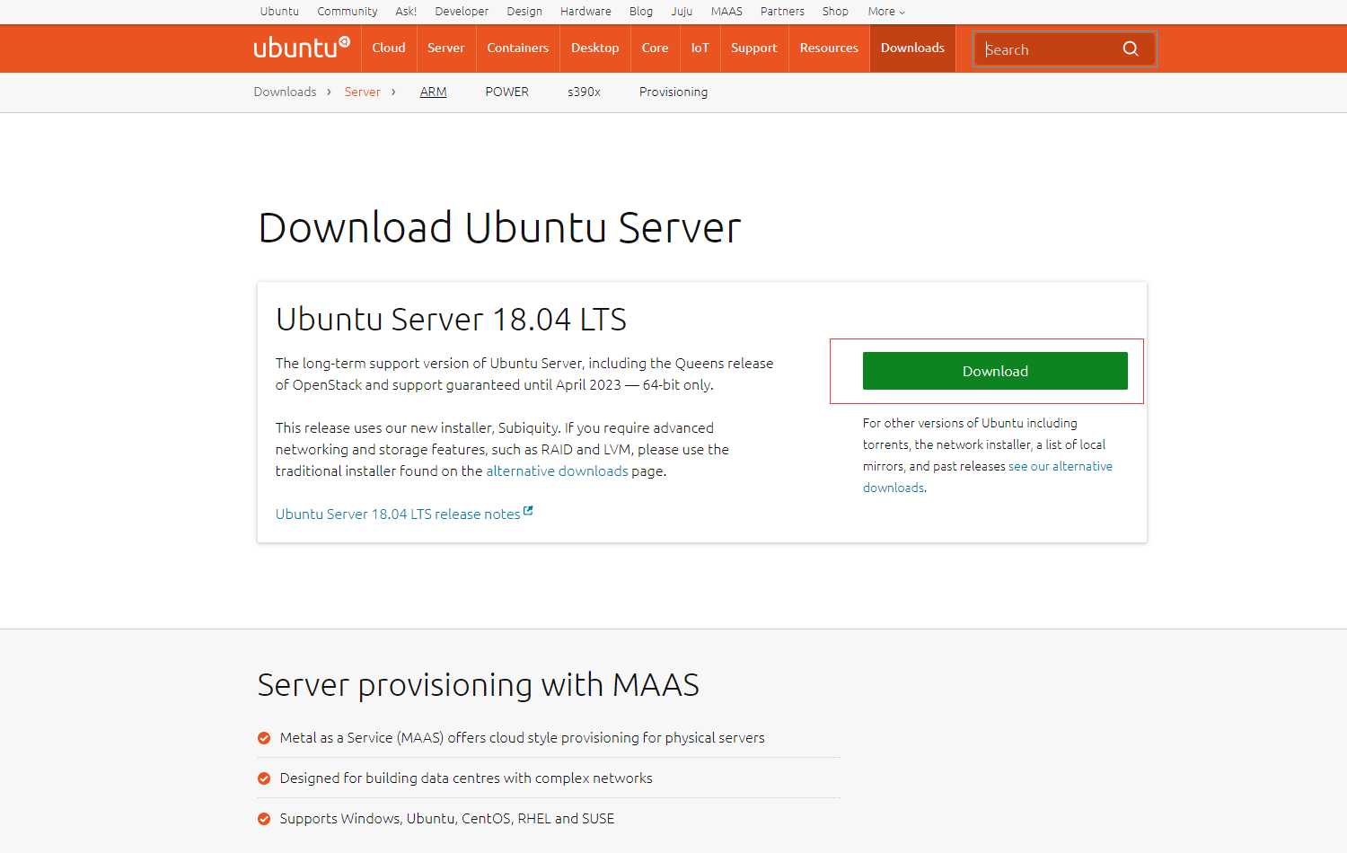1347x853 pixels.
Task: Open the alternative downloads link in the description
Action: point(557,471)
